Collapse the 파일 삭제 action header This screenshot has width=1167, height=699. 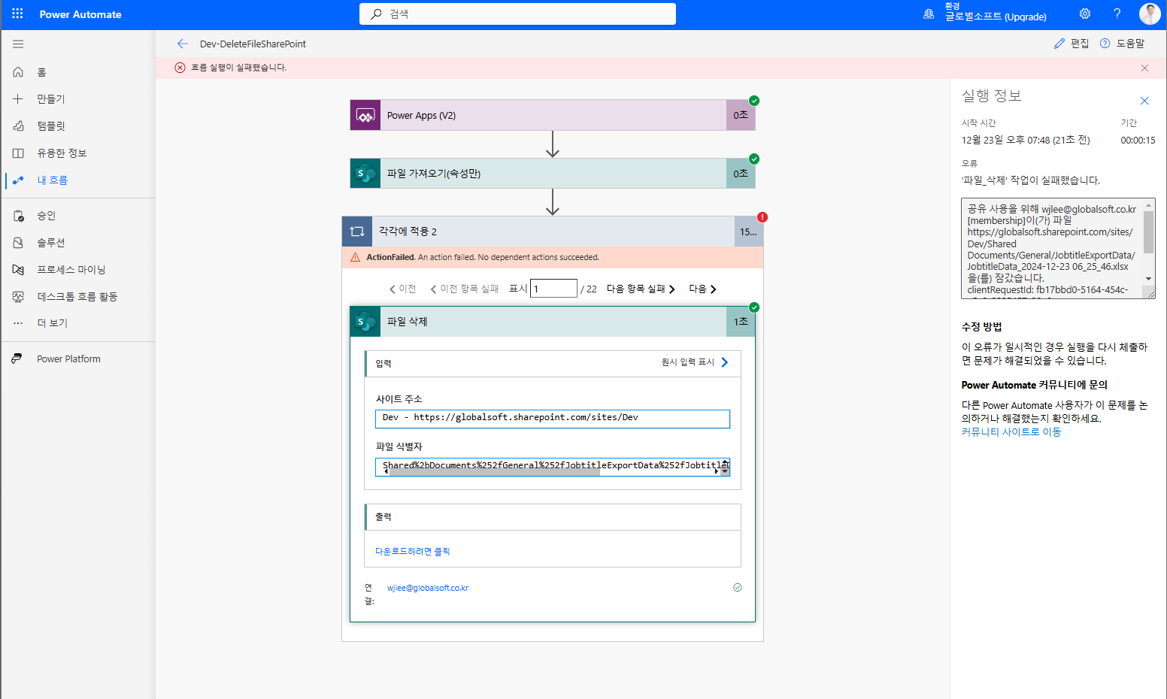point(553,322)
